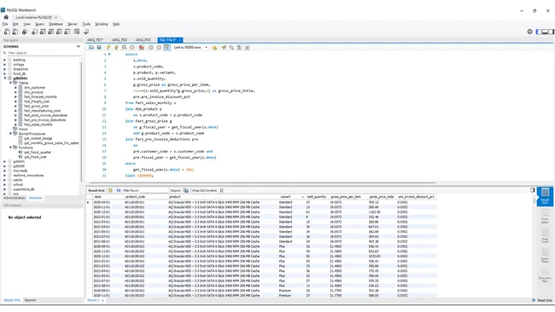Toggle word wrap in editor toolbar
Image resolution: width=555 pixels, height=312 pixels.
coord(247,48)
